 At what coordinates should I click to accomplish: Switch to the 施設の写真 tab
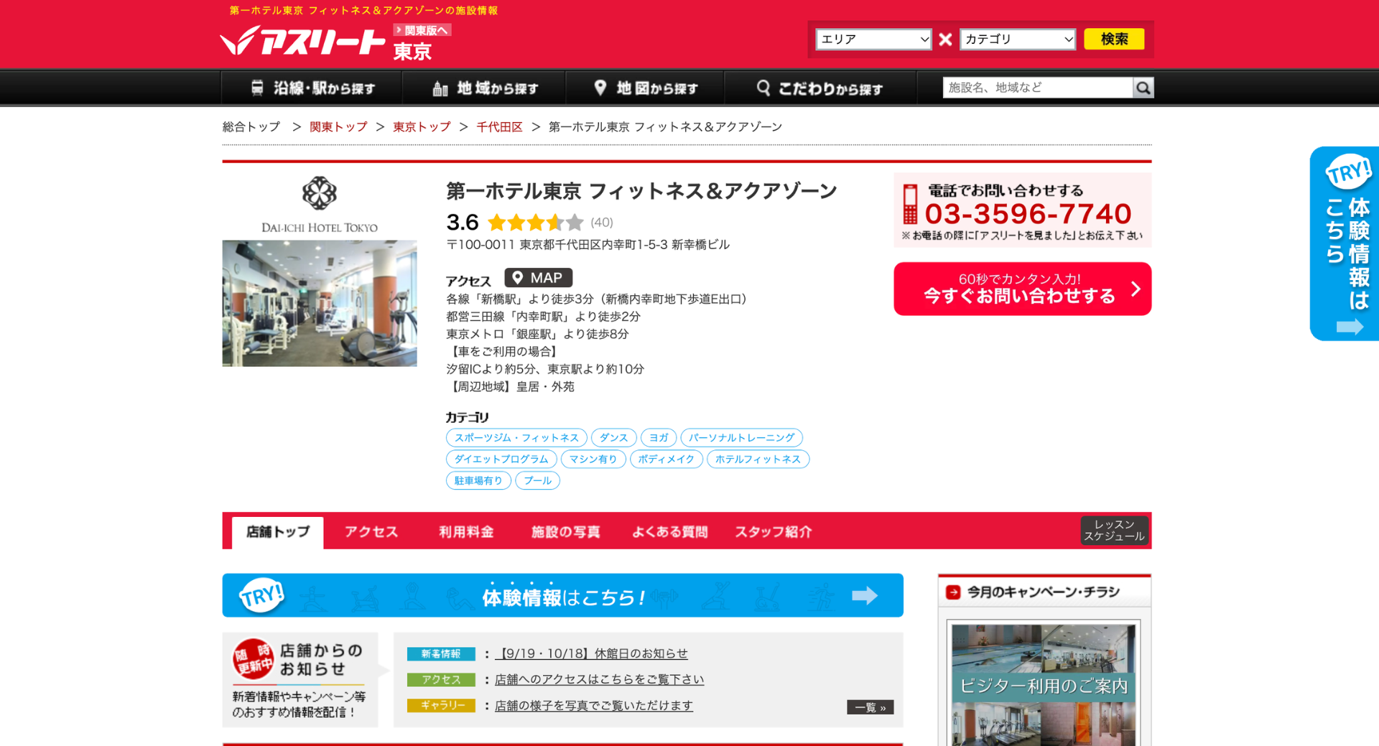coord(565,532)
